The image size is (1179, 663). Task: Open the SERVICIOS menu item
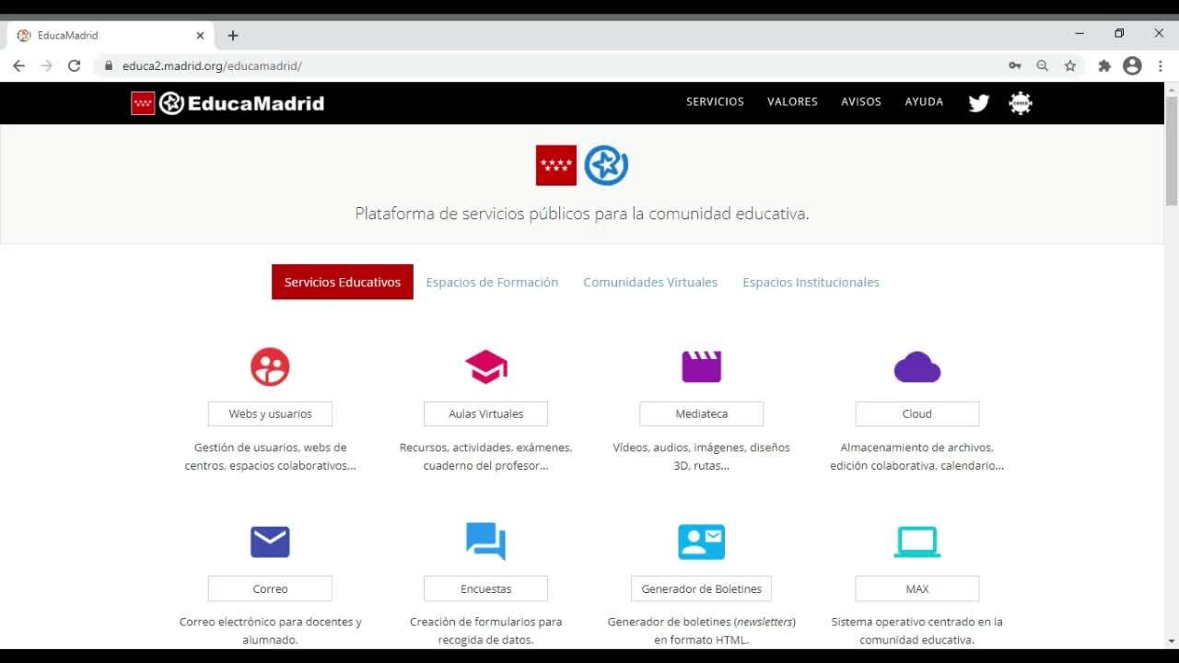point(715,102)
